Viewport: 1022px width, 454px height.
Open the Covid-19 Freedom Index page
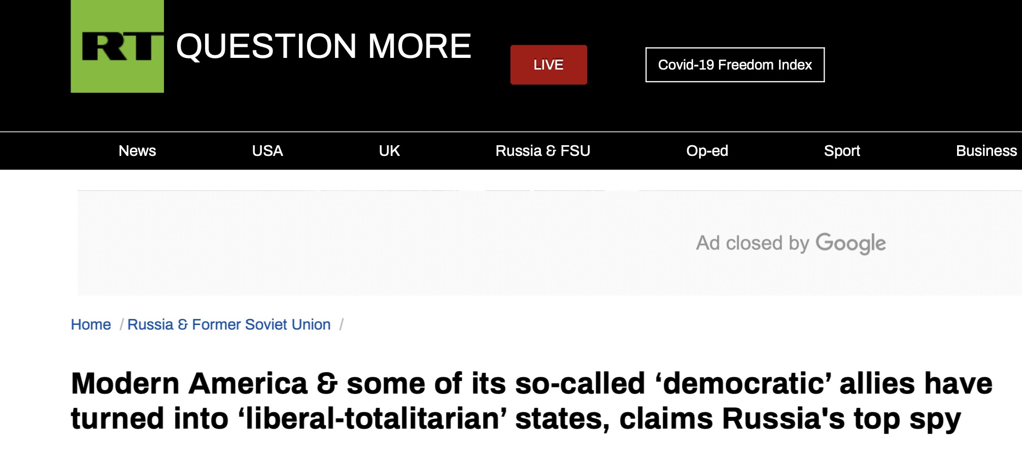point(735,64)
